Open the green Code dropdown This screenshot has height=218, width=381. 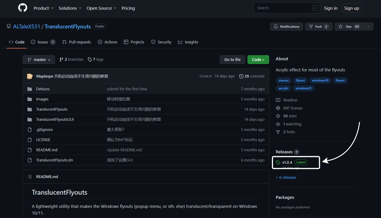pos(258,60)
